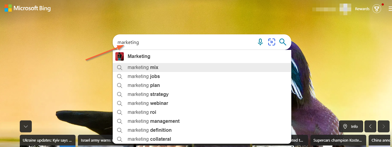Choose the "marketing mix" suggestion
The image size is (392, 147).
(202, 68)
